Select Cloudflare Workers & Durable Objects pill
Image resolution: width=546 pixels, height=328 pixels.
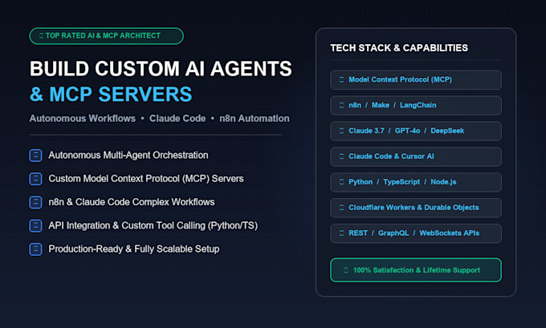[x=416, y=208]
